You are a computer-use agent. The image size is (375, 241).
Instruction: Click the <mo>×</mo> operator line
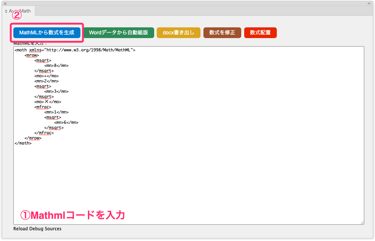click(x=48, y=102)
